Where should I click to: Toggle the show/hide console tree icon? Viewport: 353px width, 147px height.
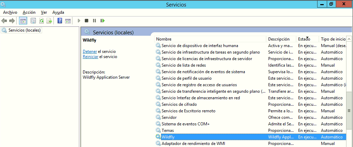[23, 21]
